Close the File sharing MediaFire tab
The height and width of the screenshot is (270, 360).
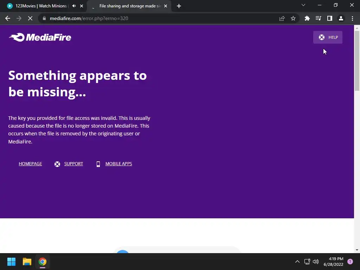pyautogui.click(x=166, y=6)
